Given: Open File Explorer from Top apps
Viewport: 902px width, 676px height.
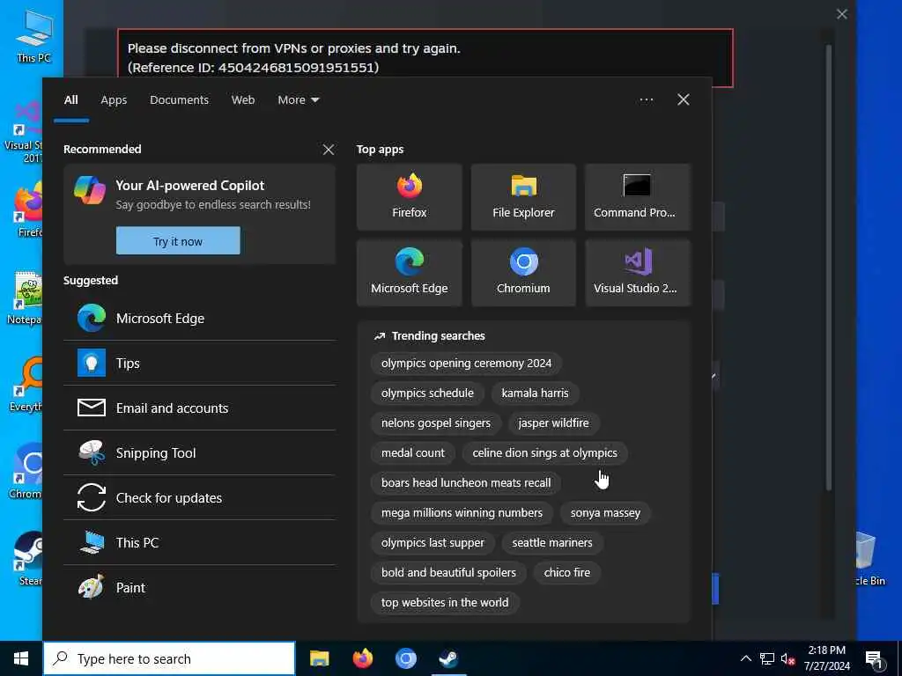Looking at the screenshot, I should [x=523, y=197].
